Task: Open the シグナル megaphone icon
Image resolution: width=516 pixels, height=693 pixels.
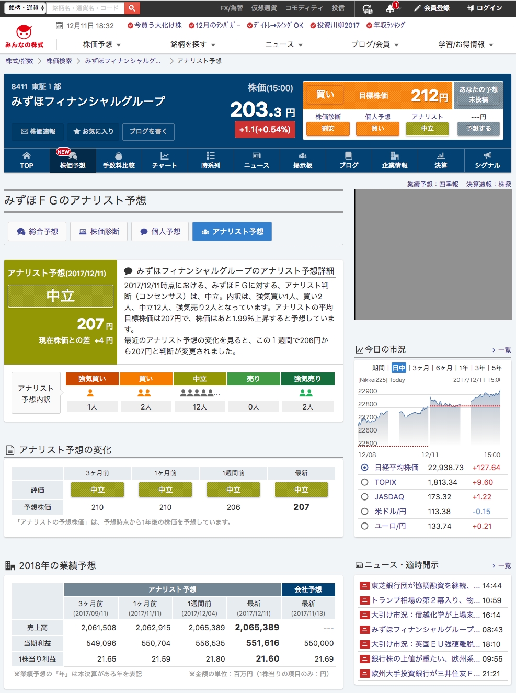Action: coord(487,160)
